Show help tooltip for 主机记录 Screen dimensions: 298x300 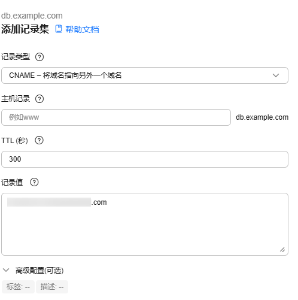pos(39,99)
